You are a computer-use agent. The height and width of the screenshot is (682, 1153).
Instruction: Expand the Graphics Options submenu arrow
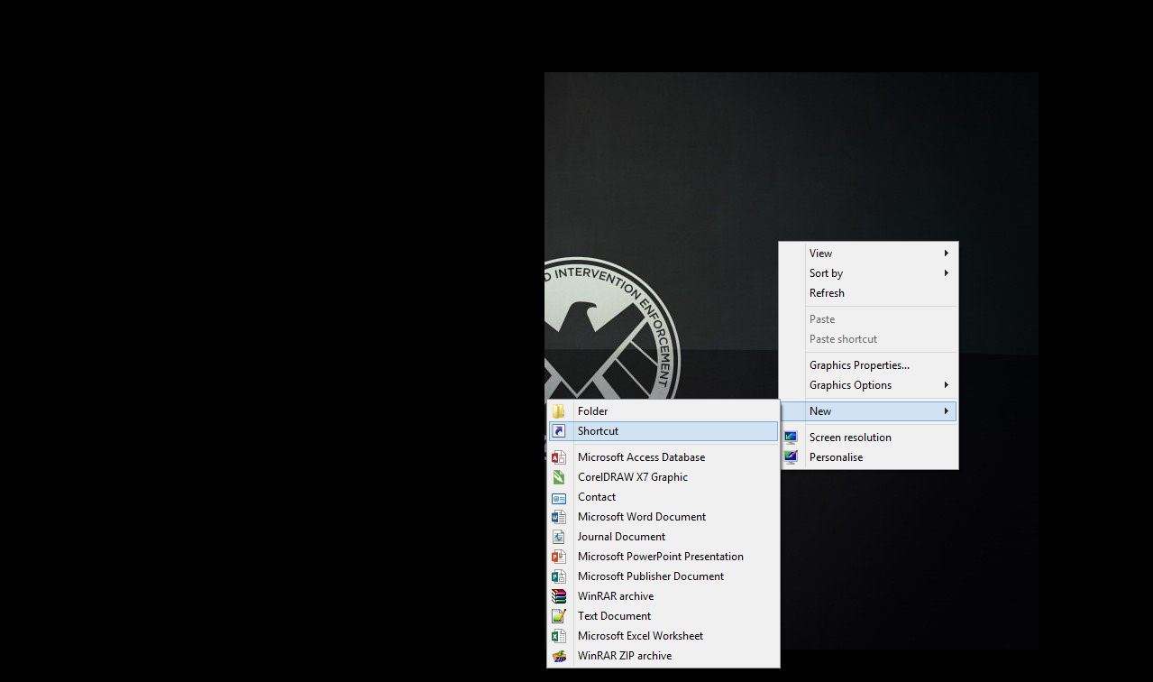[947, 385]
